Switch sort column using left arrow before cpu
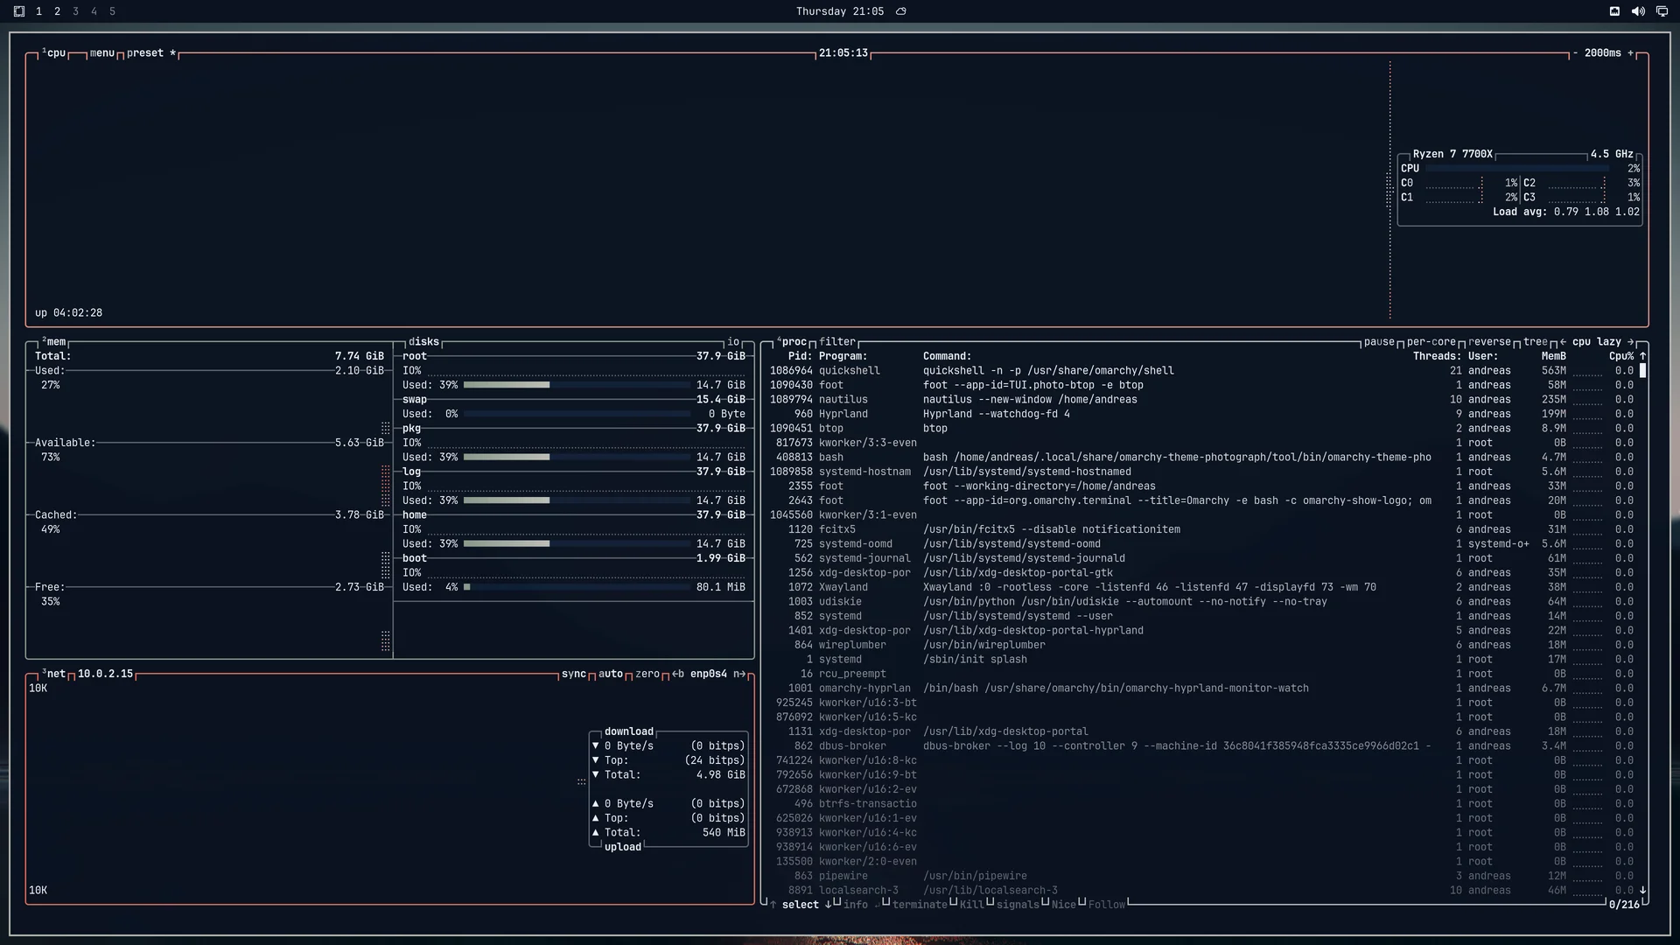This screenshot has height=945, width=1680. [1563, 342]
